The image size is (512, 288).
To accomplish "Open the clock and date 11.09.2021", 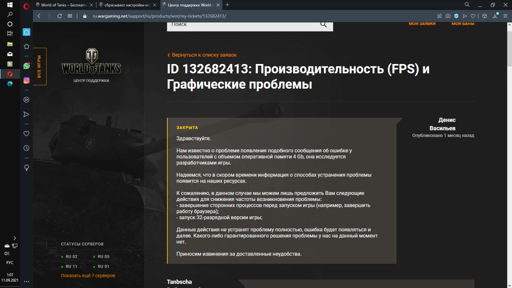I will tap(9, 277).
